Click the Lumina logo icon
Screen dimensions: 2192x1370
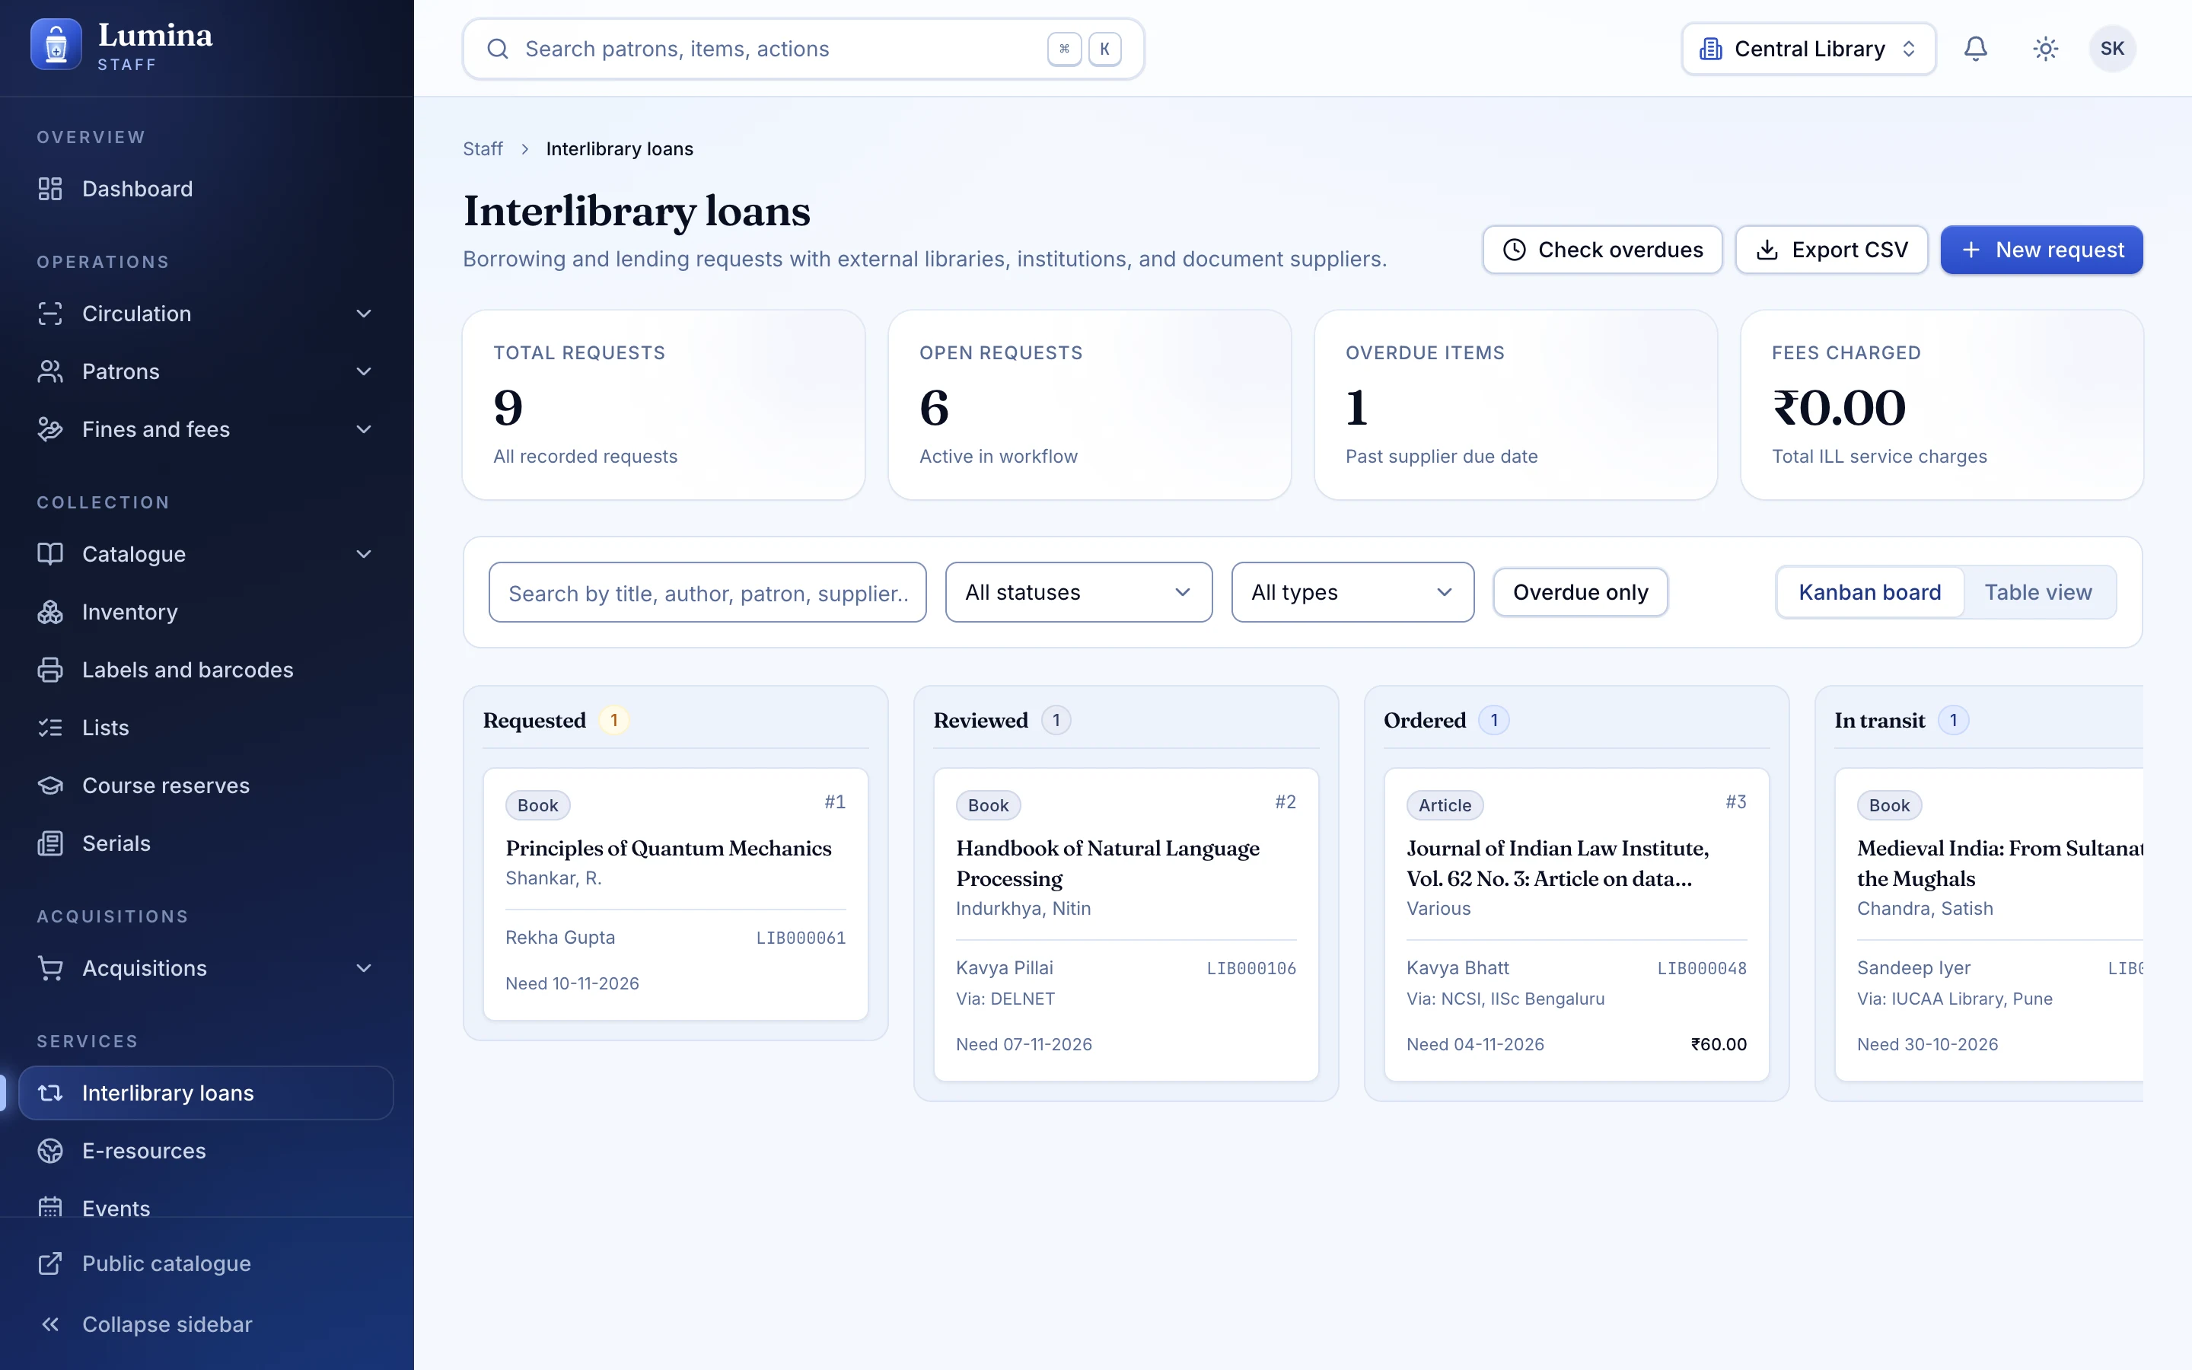click(x=56, y=46)
